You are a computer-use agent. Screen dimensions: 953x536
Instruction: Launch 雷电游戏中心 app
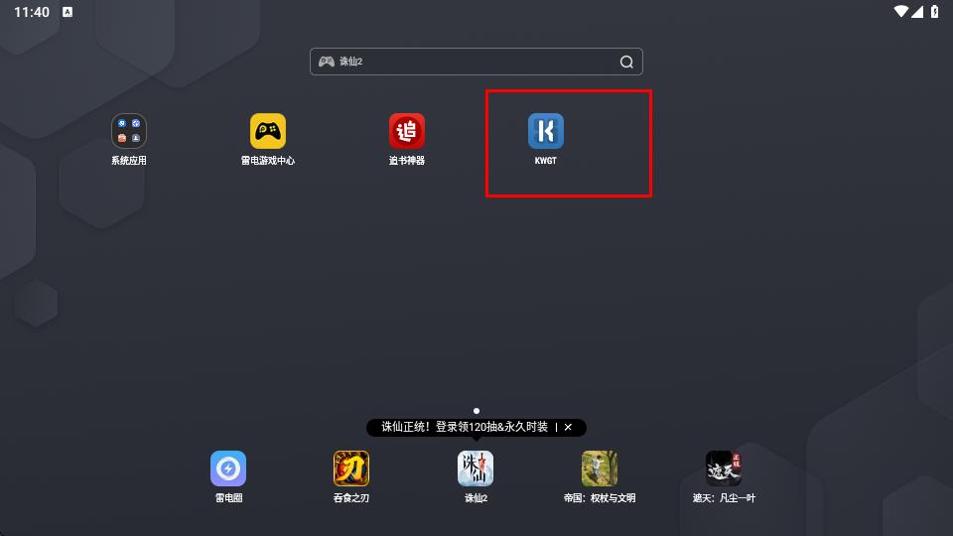(x=268, y=131)
